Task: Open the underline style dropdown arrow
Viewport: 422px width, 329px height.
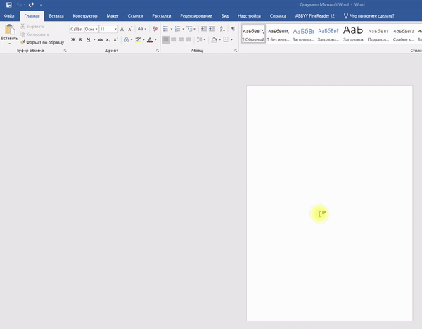Action: pos(94,39)
